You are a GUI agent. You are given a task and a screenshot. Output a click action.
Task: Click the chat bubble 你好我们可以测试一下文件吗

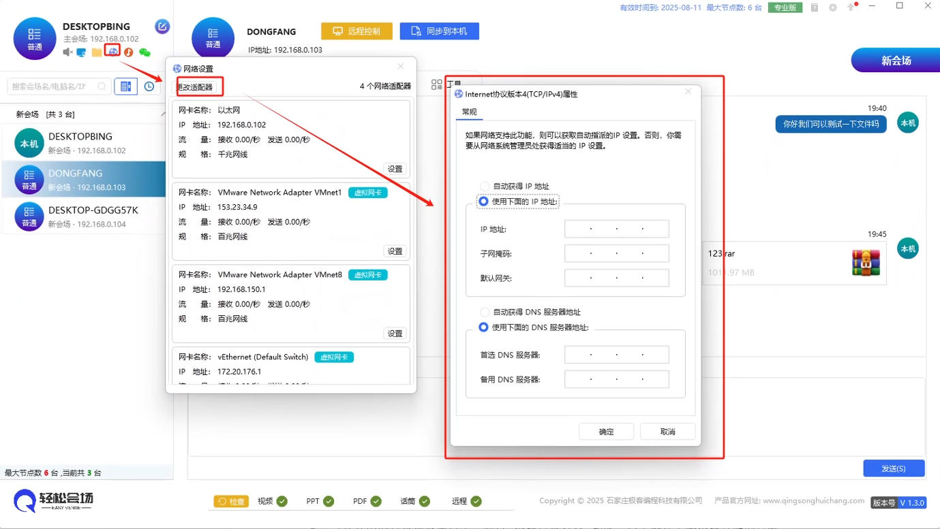(831, 124)
